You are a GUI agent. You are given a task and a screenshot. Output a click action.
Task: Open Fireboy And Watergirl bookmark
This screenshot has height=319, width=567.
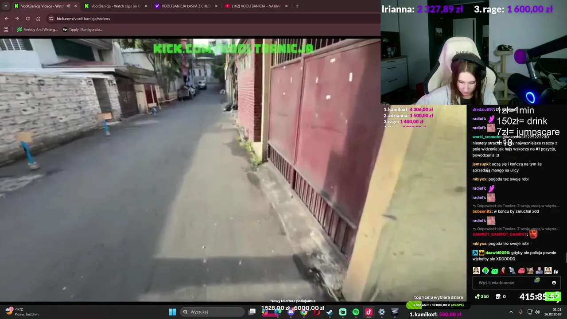point(37,30)
